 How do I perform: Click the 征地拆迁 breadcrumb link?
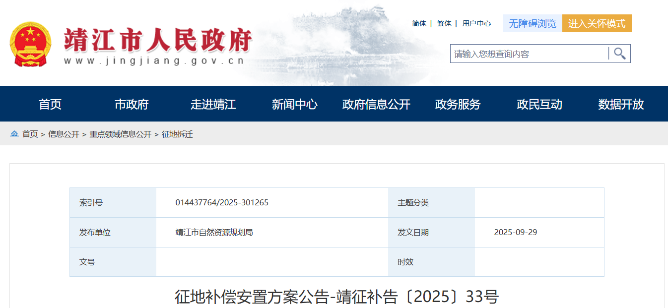point(177,134)
